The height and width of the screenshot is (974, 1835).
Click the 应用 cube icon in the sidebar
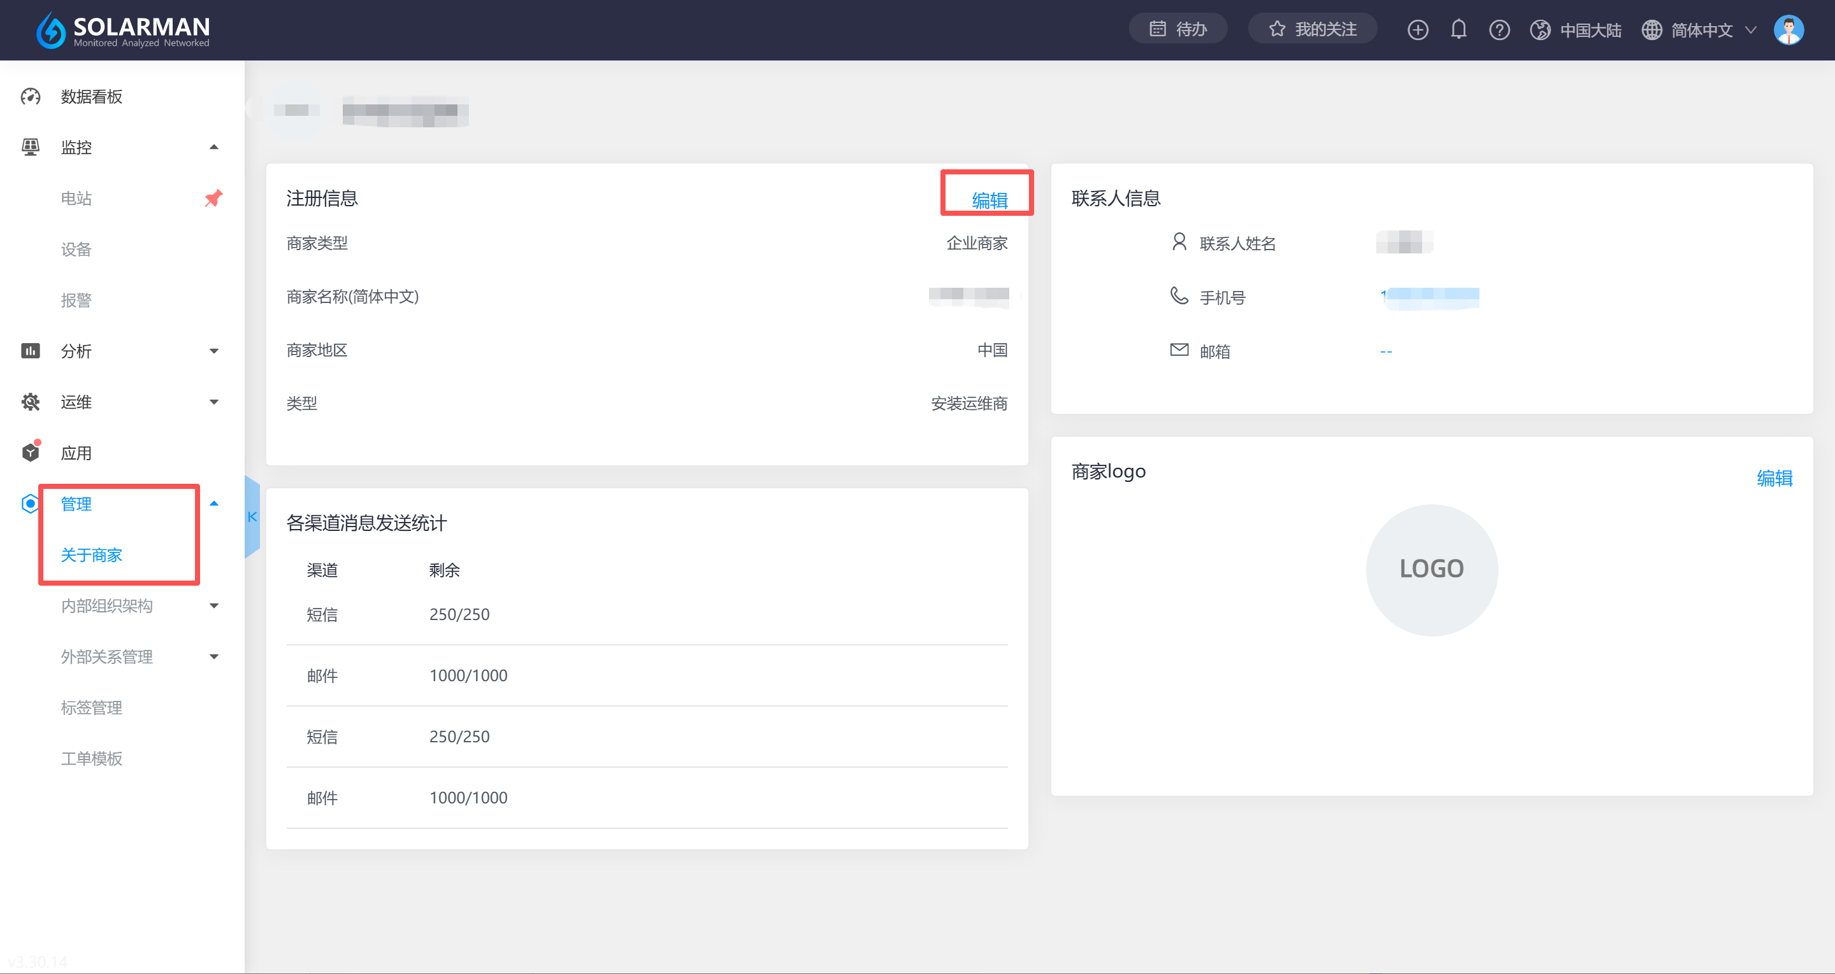click(x=31, y=453)
